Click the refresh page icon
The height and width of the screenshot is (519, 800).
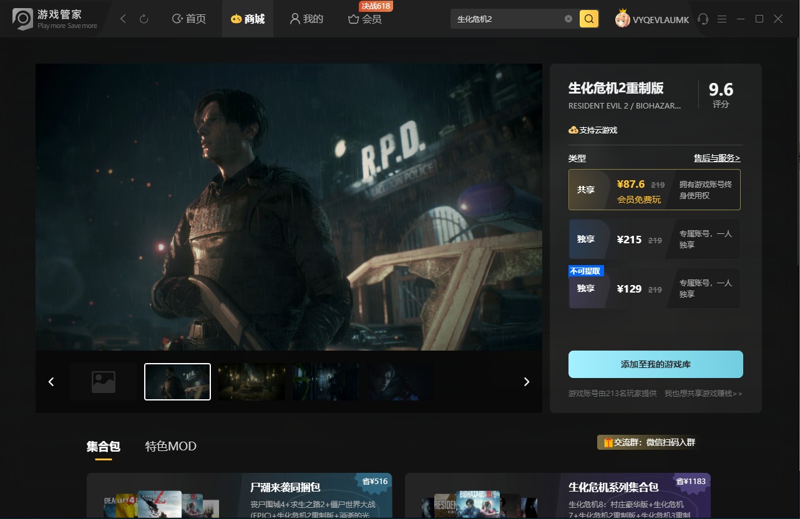(144, 19)
